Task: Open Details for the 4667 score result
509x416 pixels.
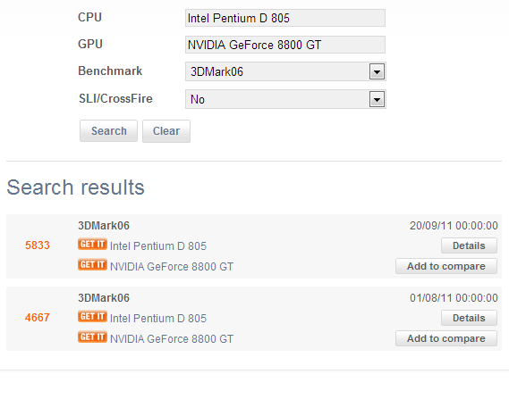Action: pos(469,318)
